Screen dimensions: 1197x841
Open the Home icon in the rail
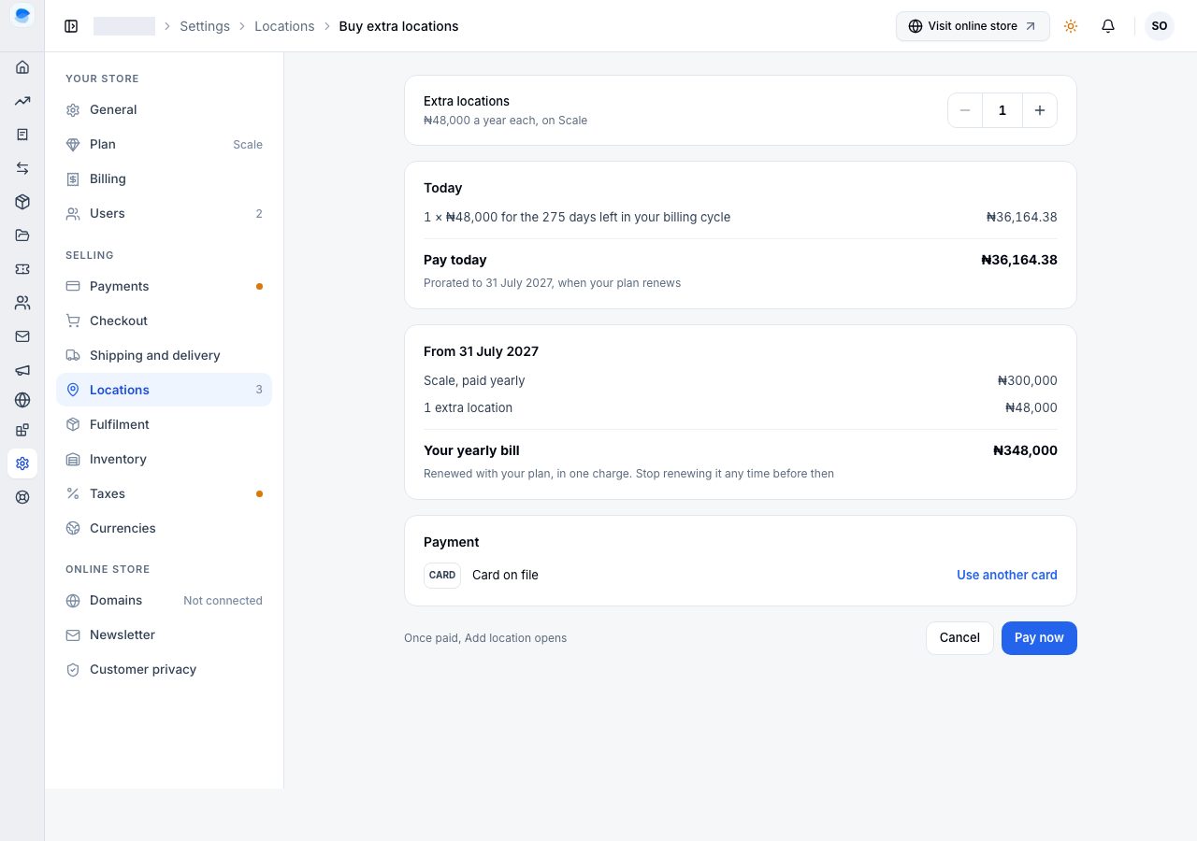pos(22,67)
